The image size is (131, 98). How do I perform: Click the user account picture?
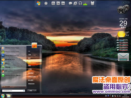[x=34, y=45]
